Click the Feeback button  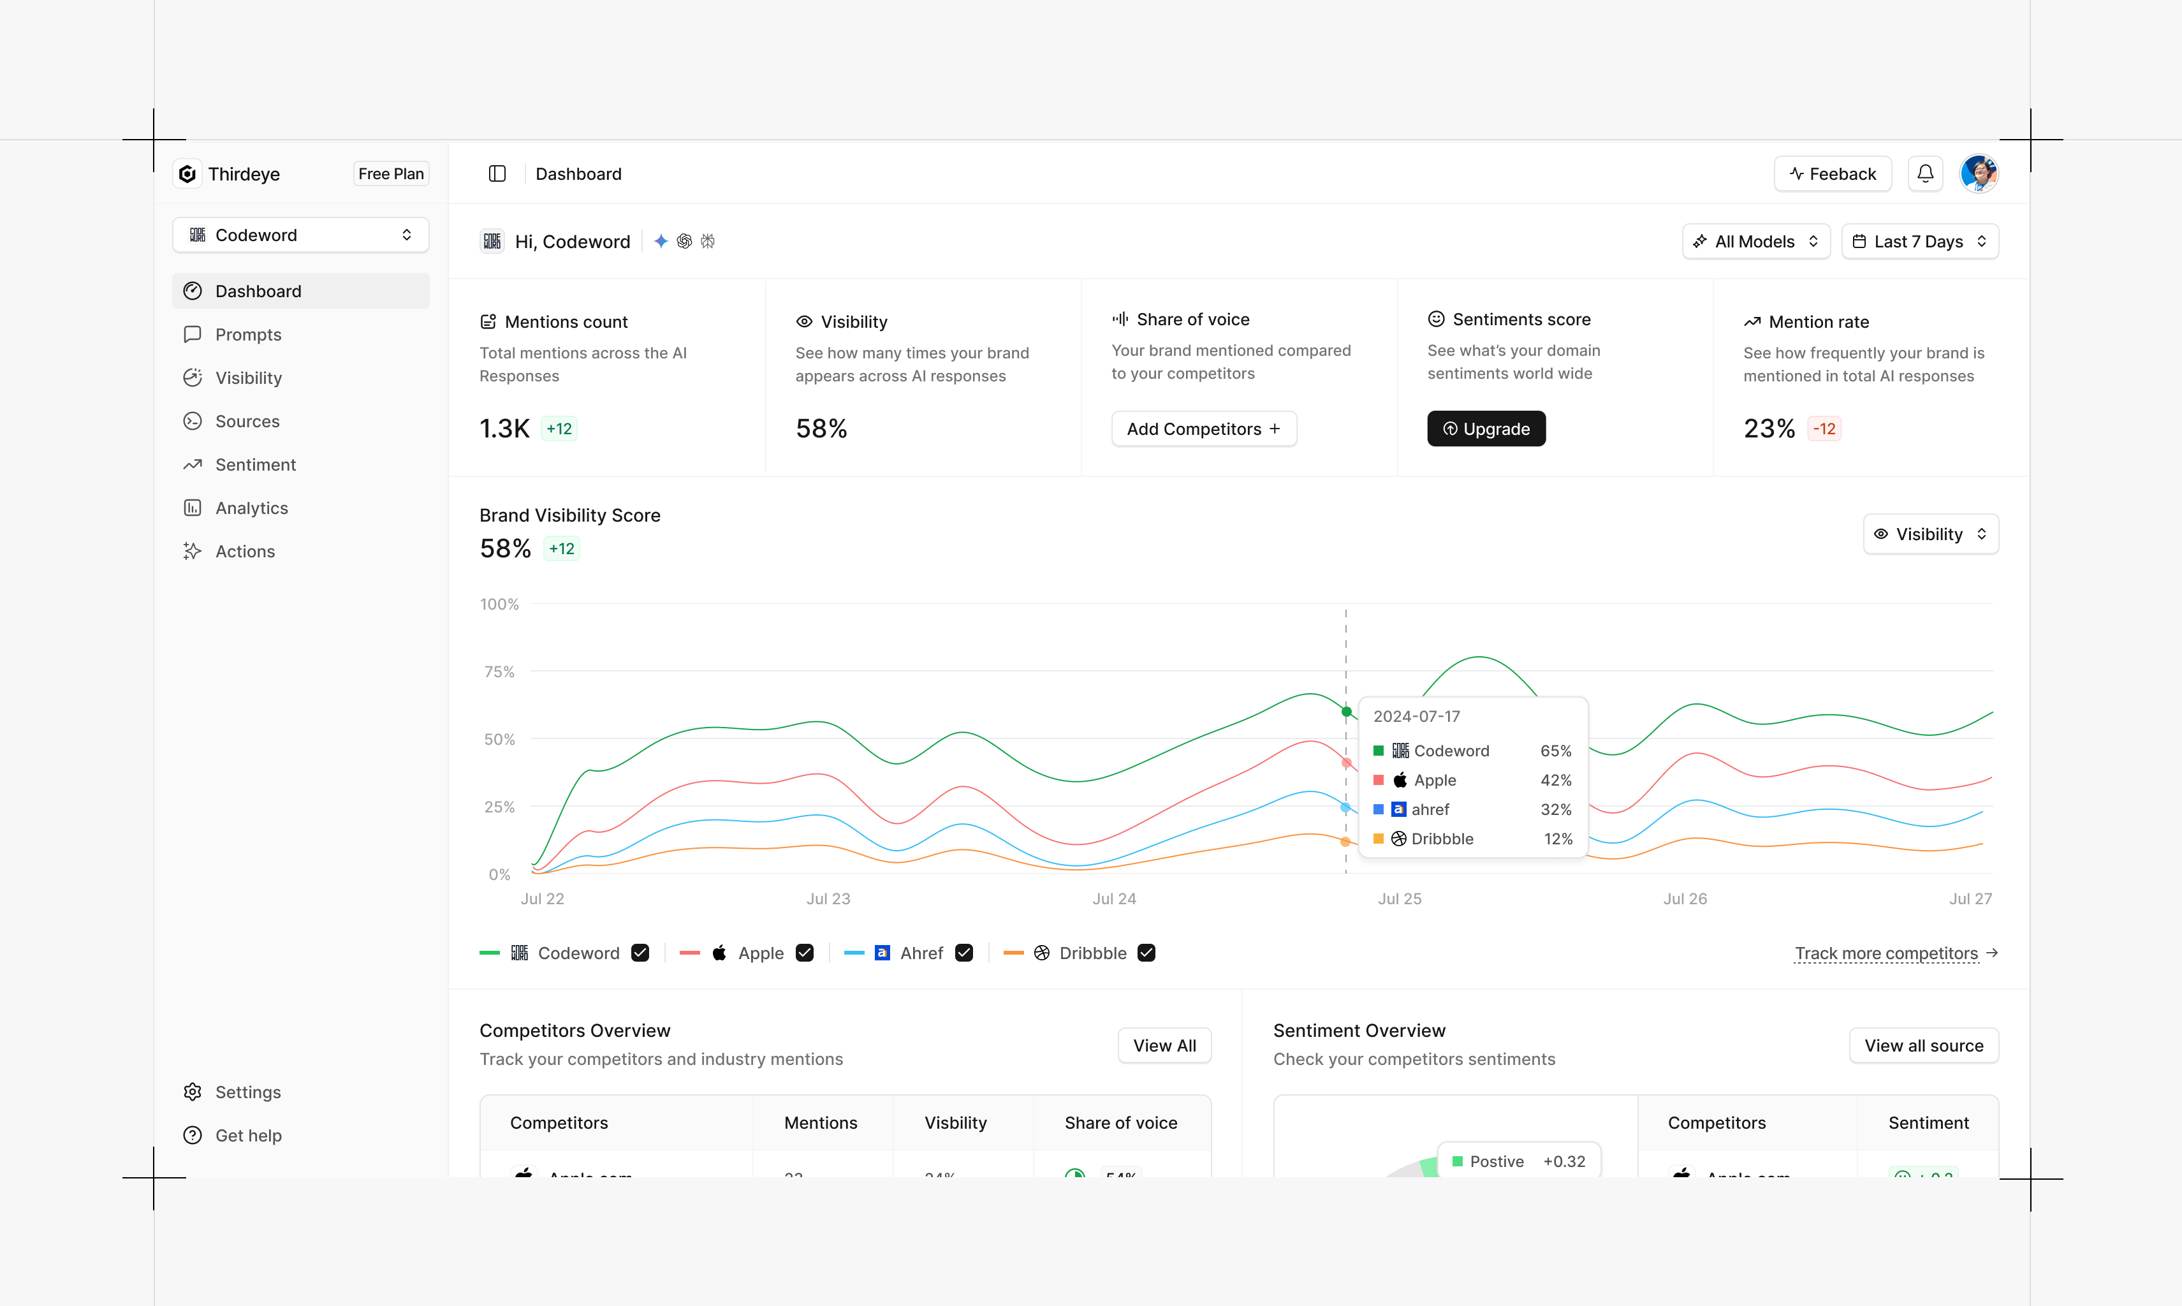pos(1832,173)
